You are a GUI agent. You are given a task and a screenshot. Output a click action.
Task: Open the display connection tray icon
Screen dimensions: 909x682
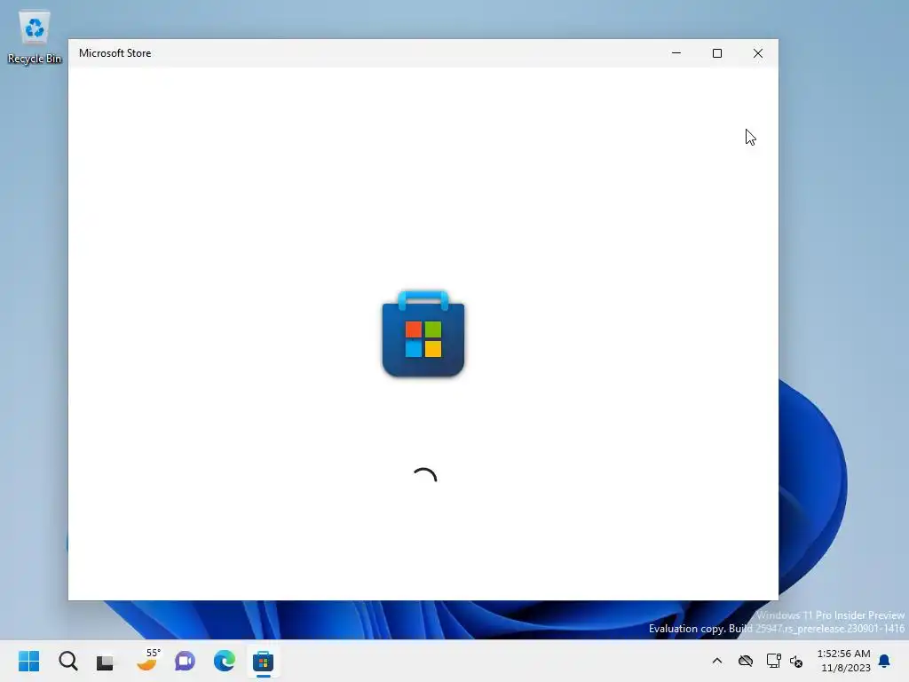click(x=773, y=661)
